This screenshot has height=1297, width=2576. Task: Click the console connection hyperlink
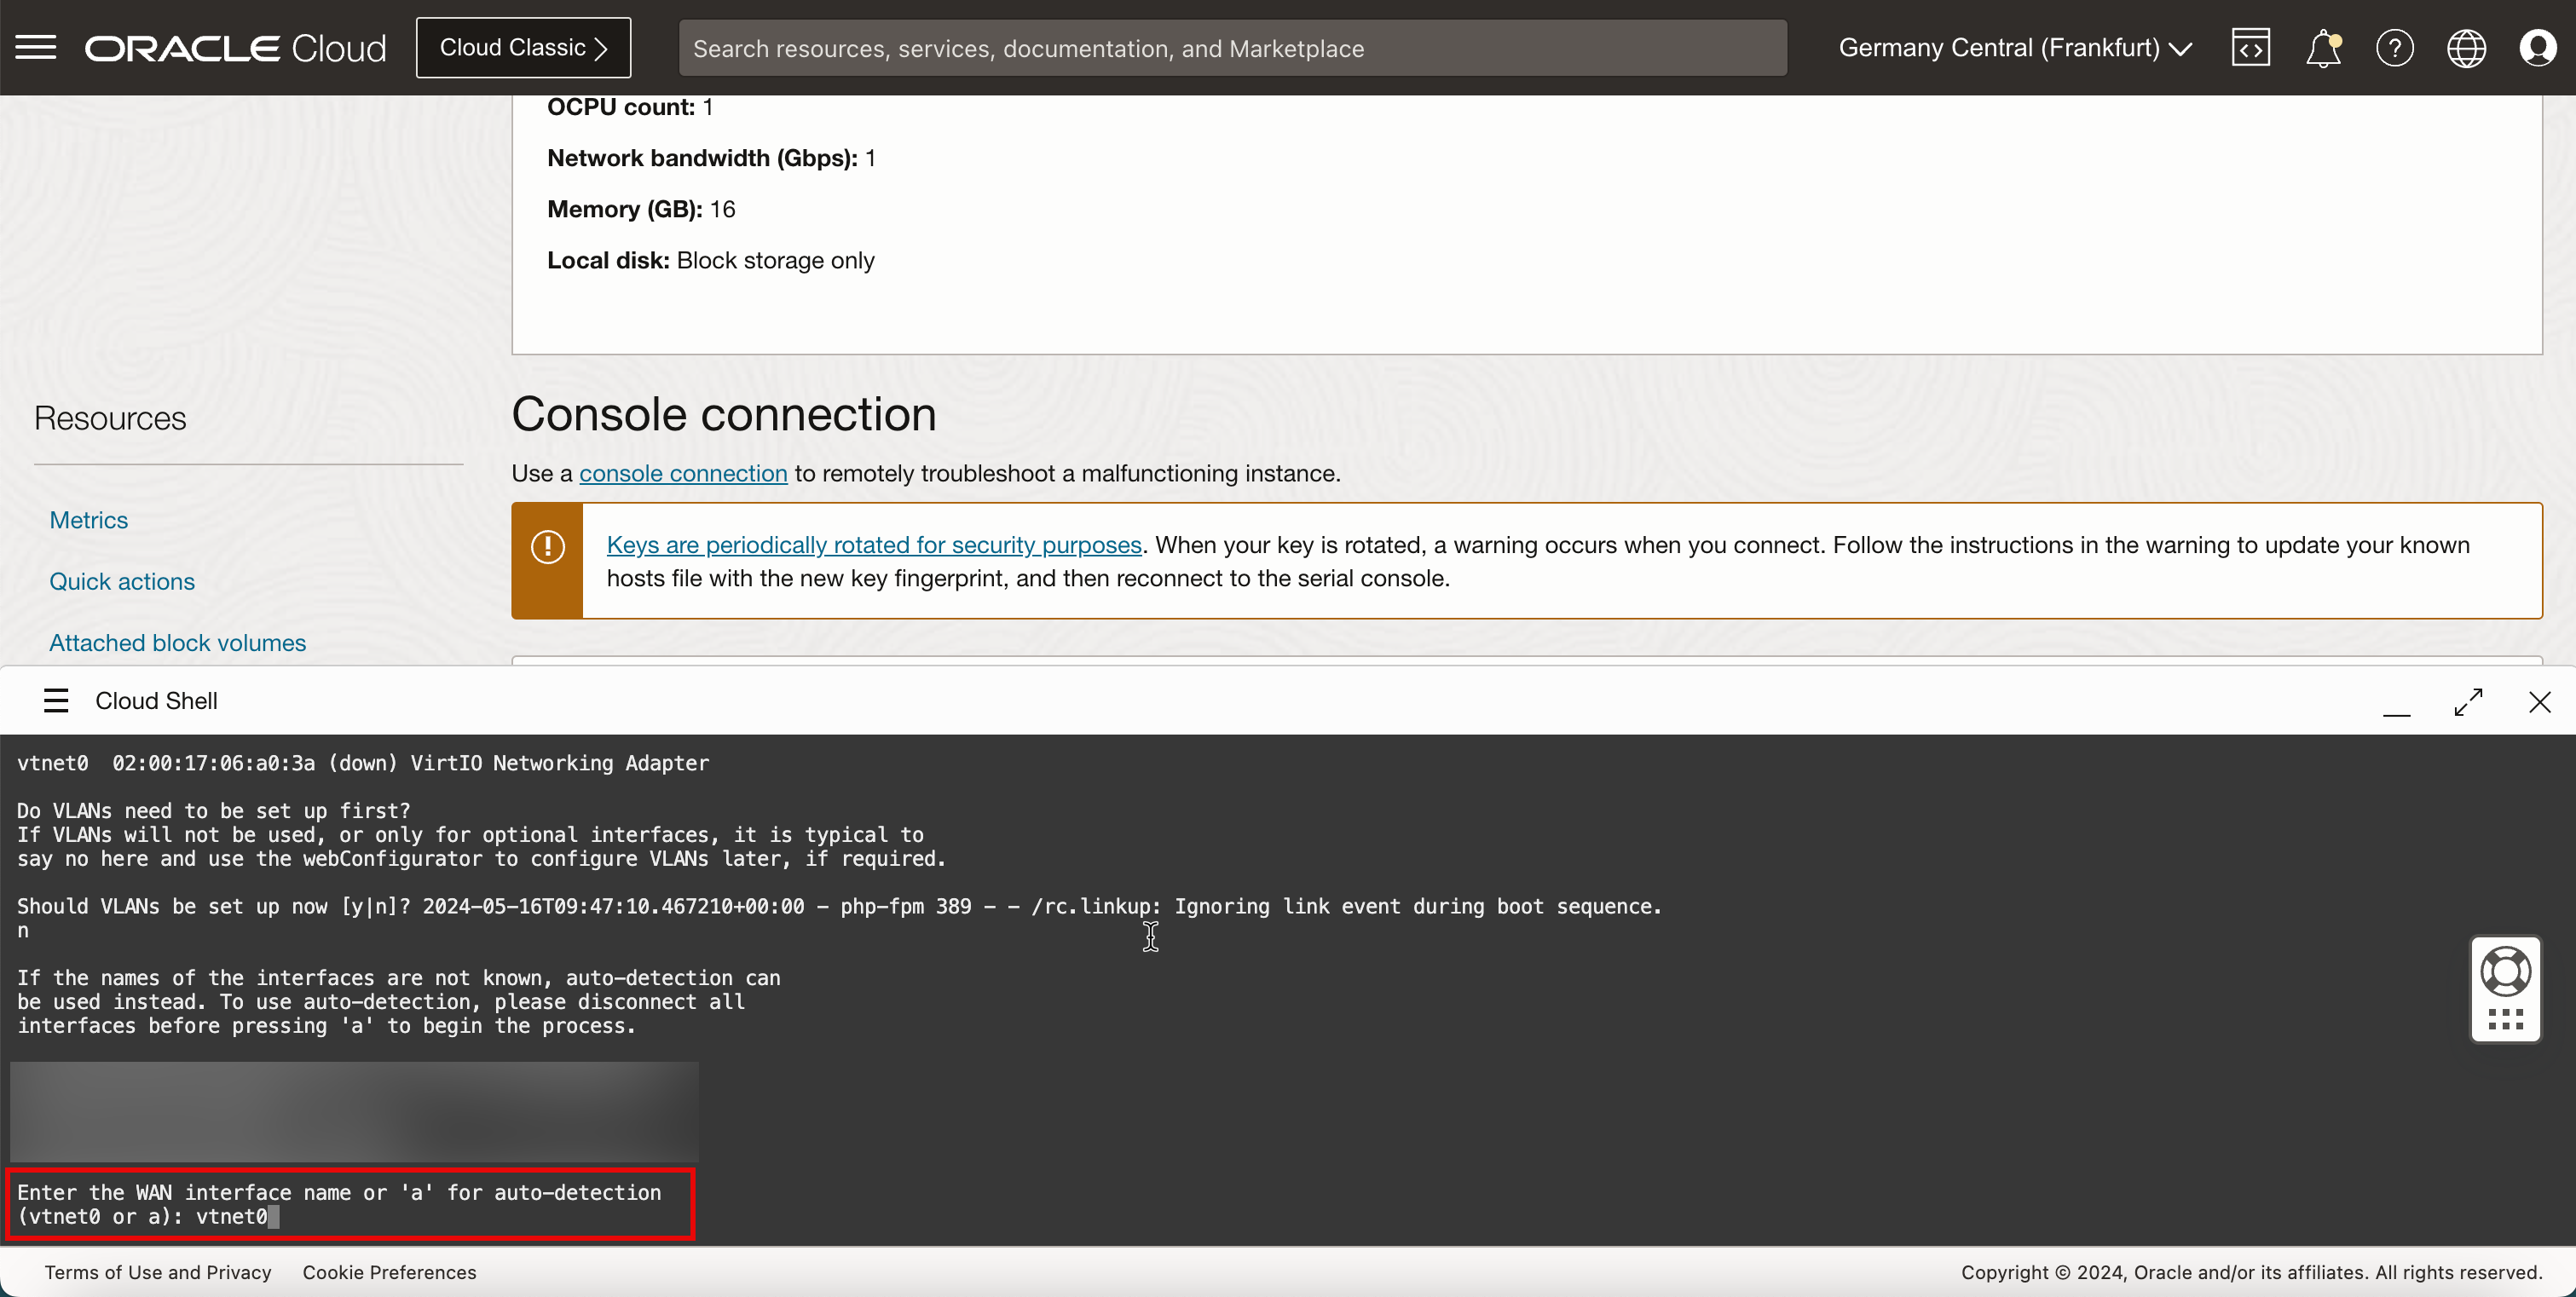(x=683, y=473)
